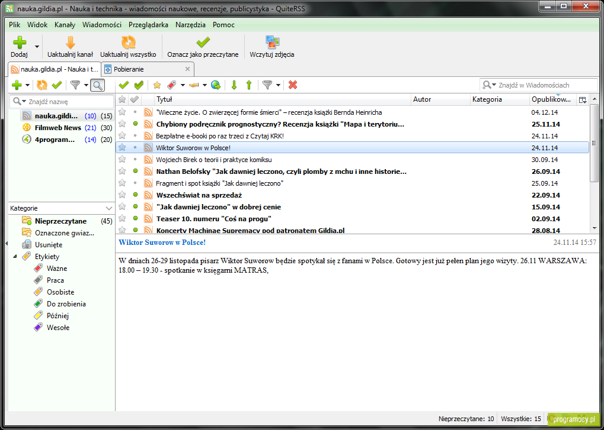604x430 pixels.
Task: Go to next unread news green down arrow
Action: coord(234,85)
